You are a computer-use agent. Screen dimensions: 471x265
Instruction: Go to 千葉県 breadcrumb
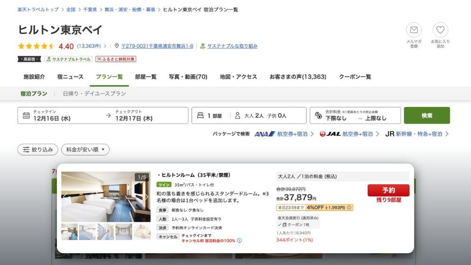(90, 9)
